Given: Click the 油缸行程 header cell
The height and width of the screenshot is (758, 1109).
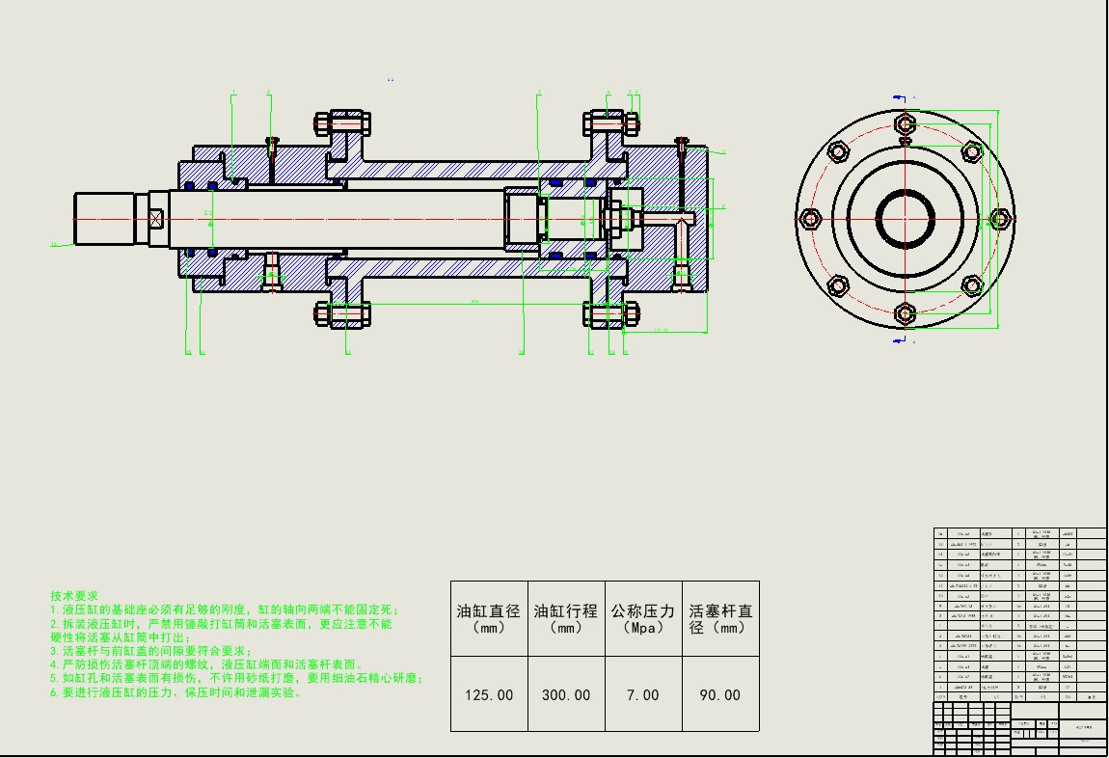Looking at the screenshot, I should click(565, 618).
